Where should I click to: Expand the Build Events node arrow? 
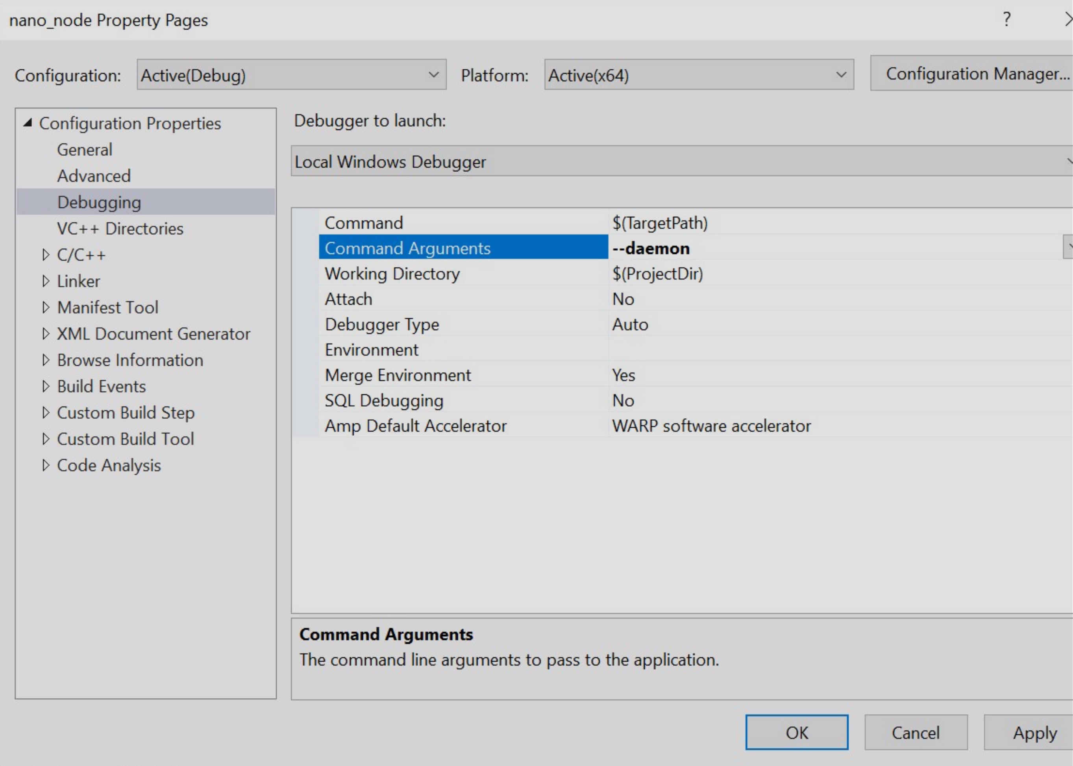click(x=46, y=387)
